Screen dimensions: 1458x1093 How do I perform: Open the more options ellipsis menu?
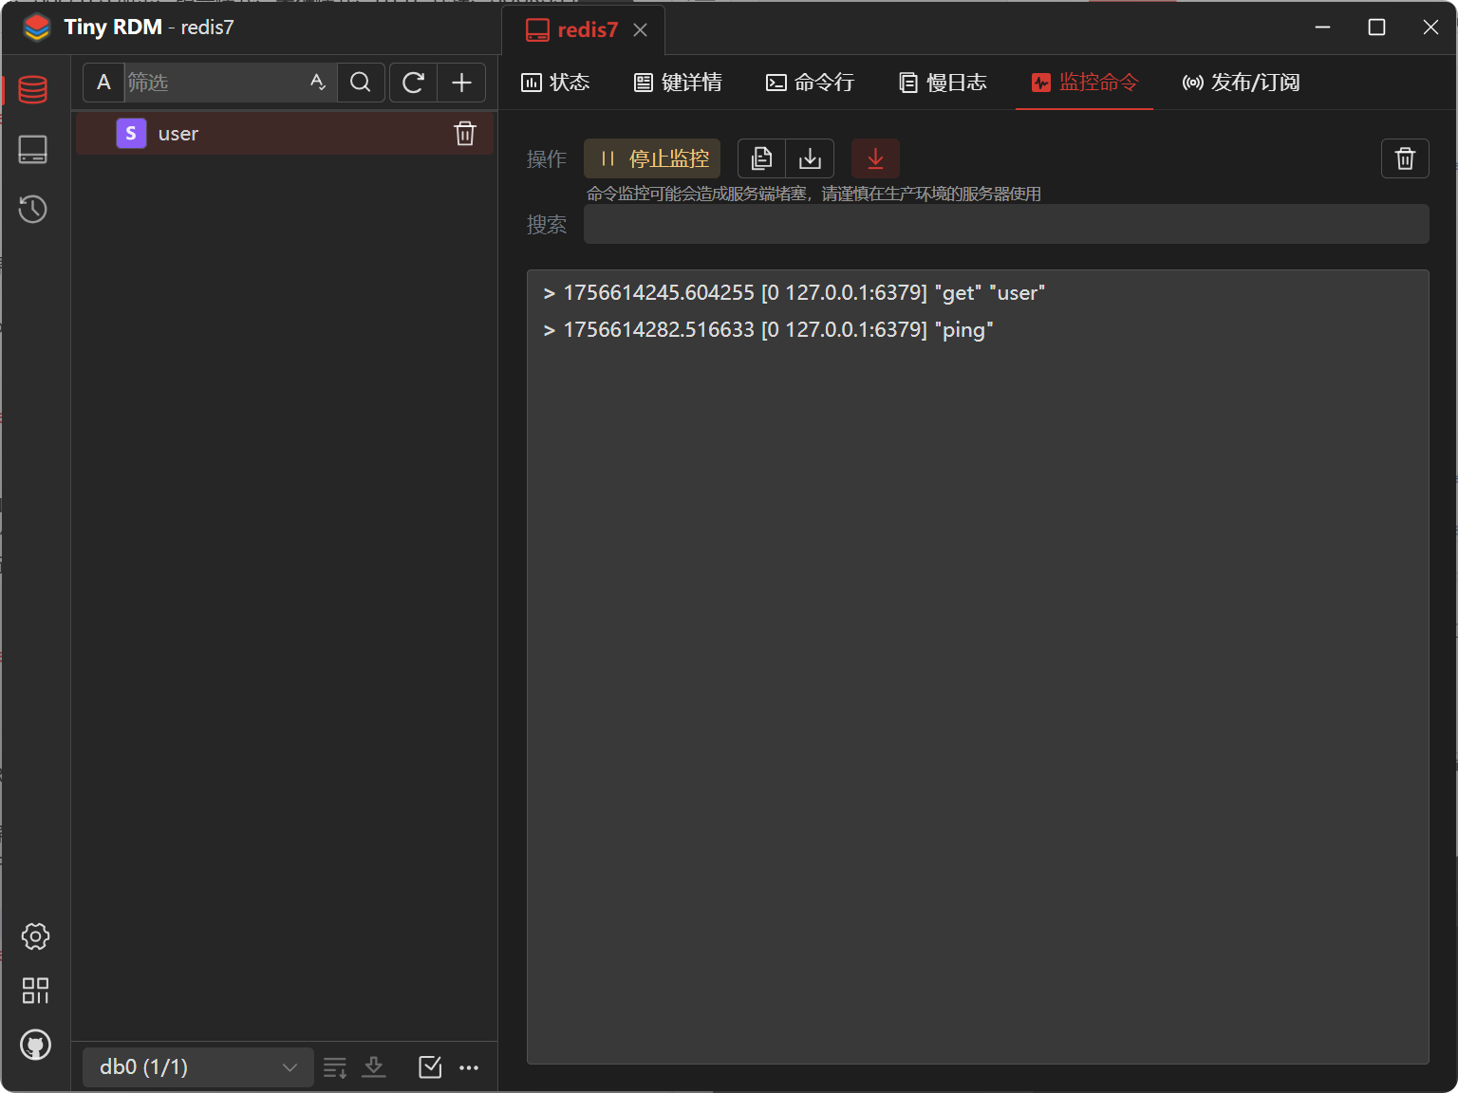pyautogui.click(x=469, y=1067)
